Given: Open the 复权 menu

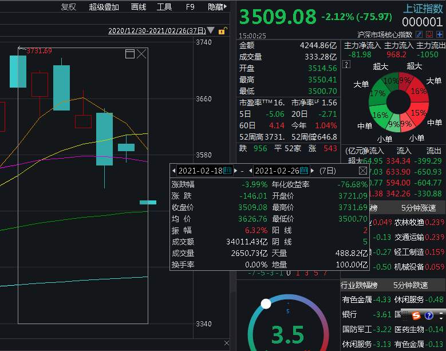Looking at the screenshot, I should coord(68,7).
